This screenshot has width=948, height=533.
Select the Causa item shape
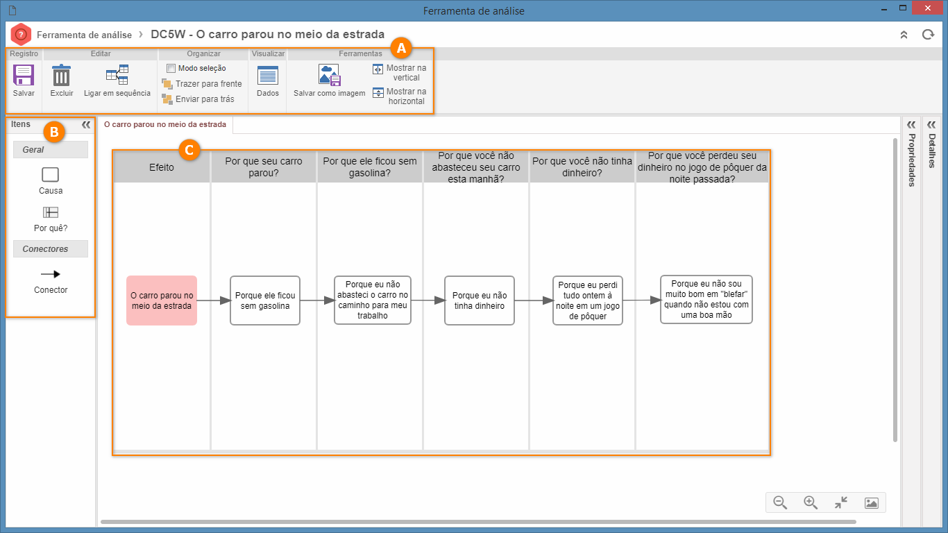[x=51, y=174]
